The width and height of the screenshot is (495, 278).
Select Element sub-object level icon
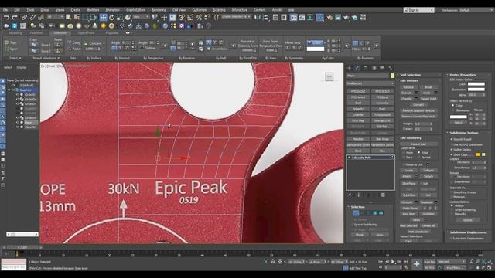pyautogui.click(x=381, y=213)
